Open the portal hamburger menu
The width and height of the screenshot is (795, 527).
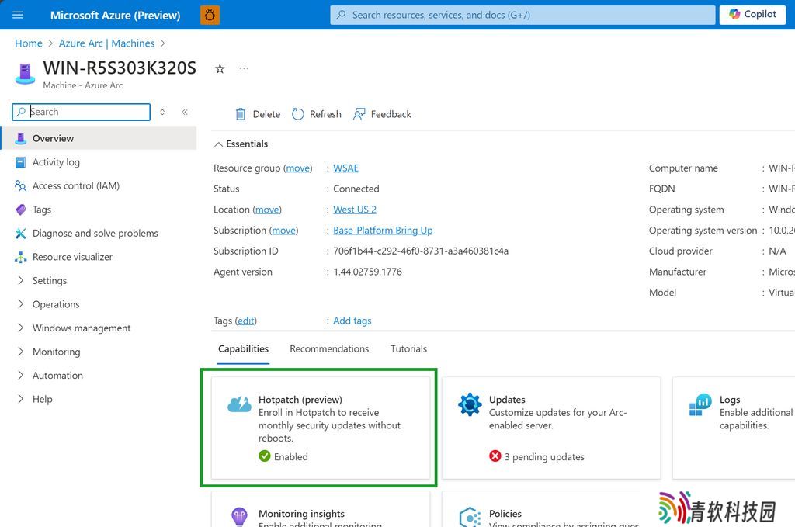(18, 15)
